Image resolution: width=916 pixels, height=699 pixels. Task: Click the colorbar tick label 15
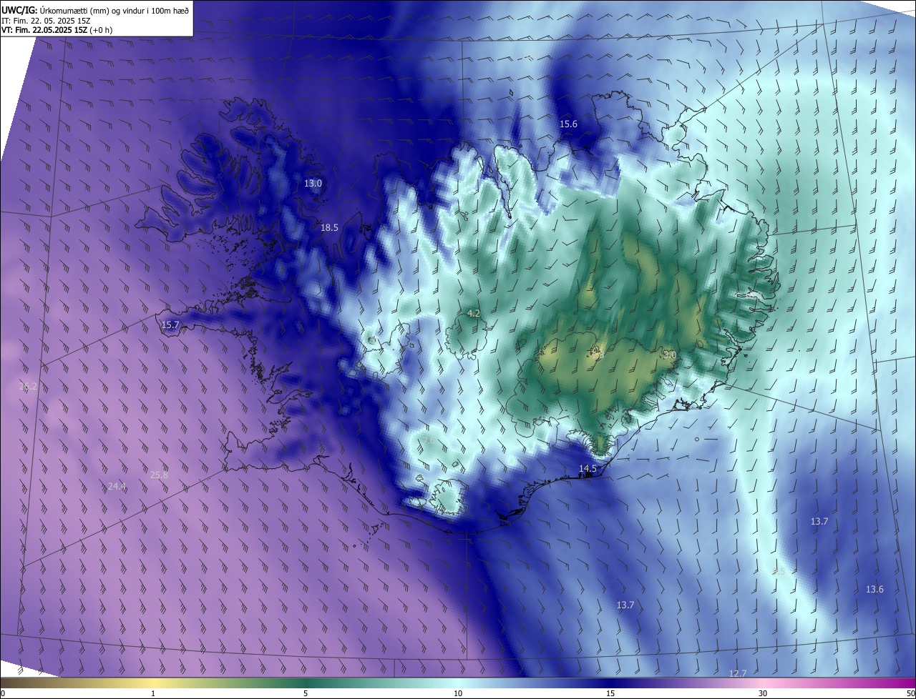[610, 693]
